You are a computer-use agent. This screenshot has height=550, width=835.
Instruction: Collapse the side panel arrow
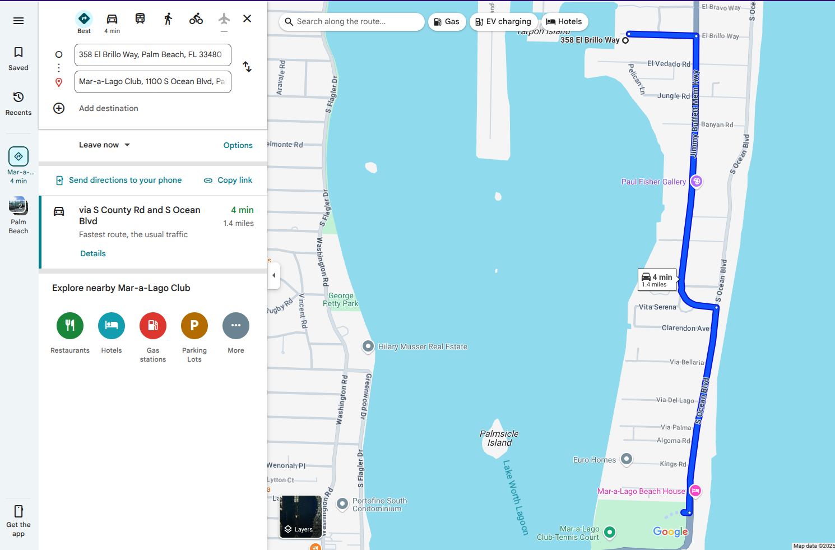tap(273, 275)
